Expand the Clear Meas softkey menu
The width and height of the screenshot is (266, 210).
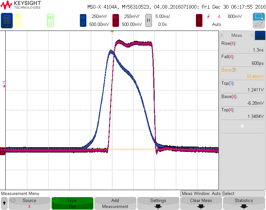(x=201, y=203)
